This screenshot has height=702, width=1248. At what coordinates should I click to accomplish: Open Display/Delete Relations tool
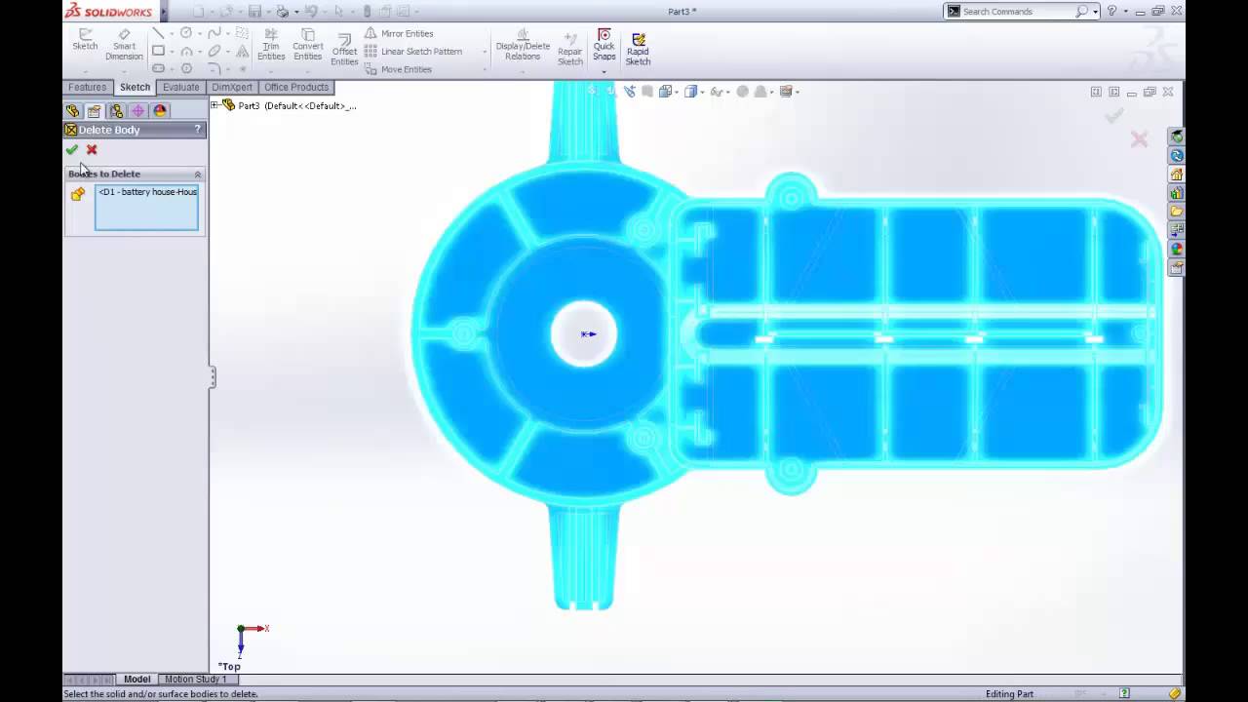coord(523,45)
